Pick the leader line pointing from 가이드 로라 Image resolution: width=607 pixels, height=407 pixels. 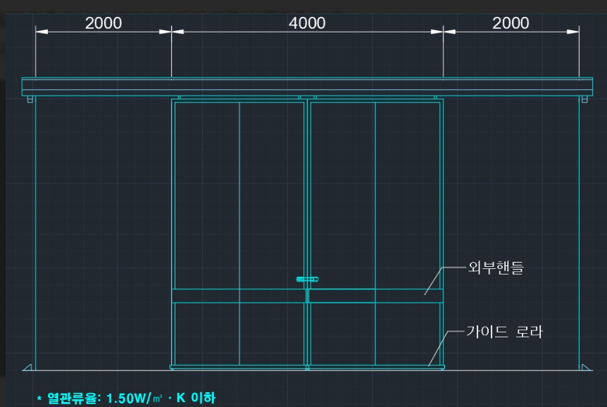coord(442,345)
